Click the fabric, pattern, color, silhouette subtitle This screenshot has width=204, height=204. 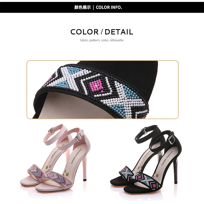pyautogui.click(x=102, y=40)
